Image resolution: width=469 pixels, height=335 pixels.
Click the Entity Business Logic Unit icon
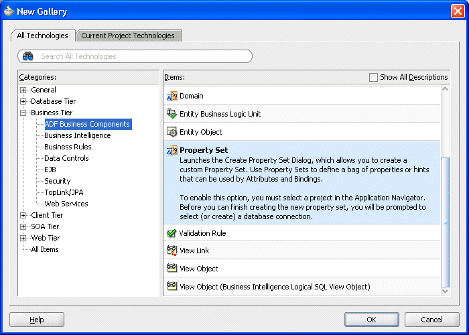click(x=172, y=114)
